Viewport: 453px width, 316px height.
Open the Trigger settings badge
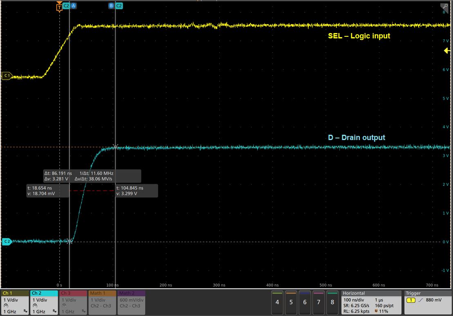[427, 302]
